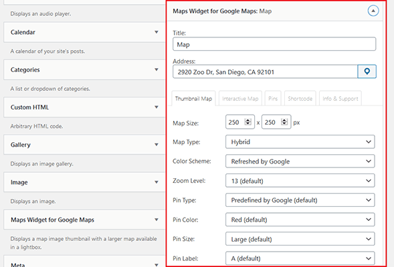Click the Map Size width value field
The width and height of the screenshot is (394, 267).
240,122
